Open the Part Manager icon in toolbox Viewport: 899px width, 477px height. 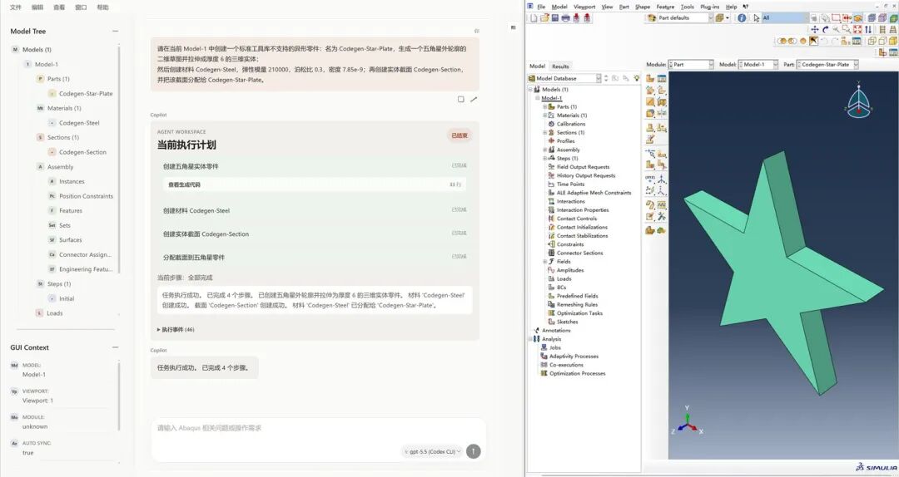(x=661, y=78)
